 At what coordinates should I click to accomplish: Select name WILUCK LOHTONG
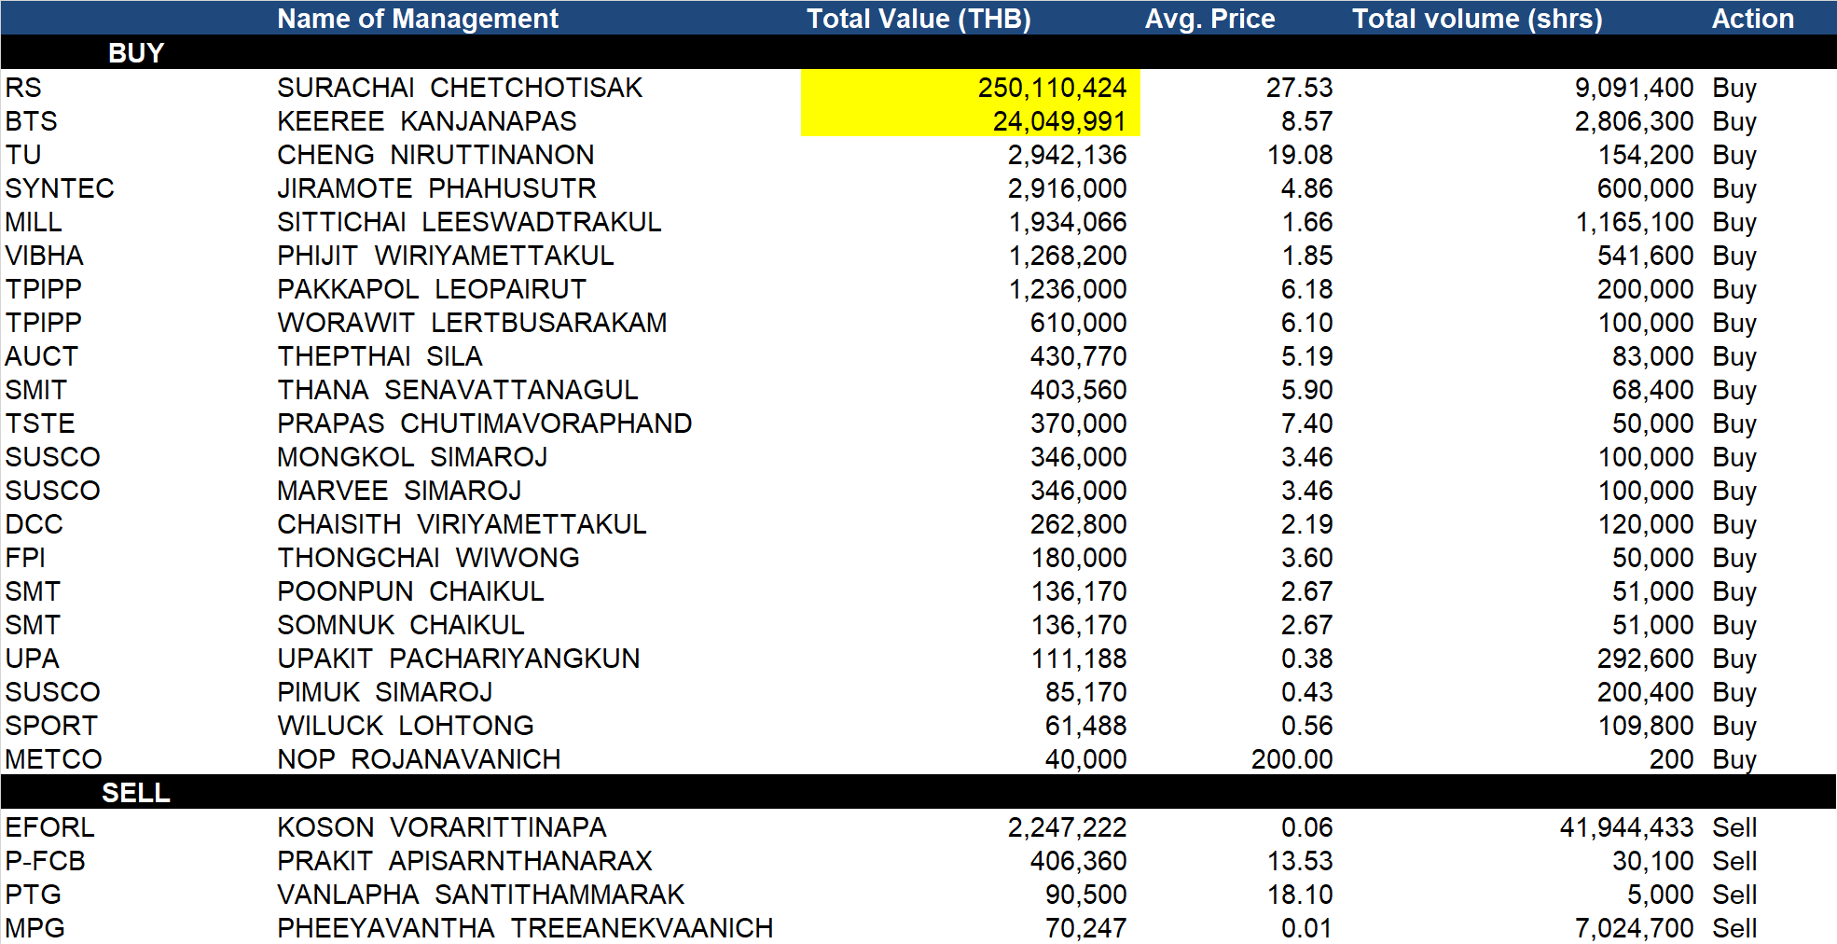(406, 726)
